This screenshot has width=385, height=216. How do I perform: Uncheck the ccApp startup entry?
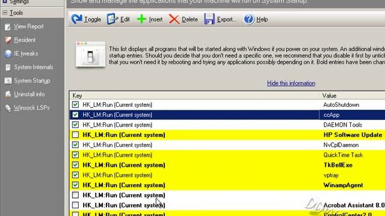click(x=75, y=115)
